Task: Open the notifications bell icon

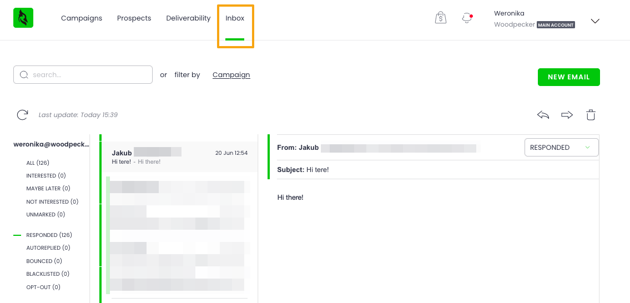Action: click(467, 18)
